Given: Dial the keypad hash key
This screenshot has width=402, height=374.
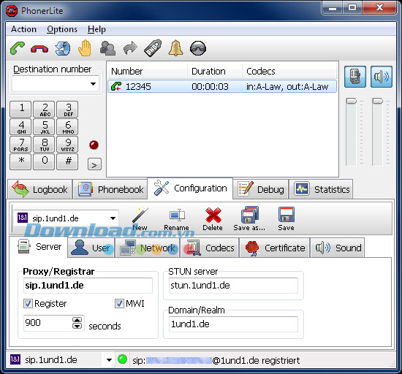Looking at the screenshot, I should 67,161.
